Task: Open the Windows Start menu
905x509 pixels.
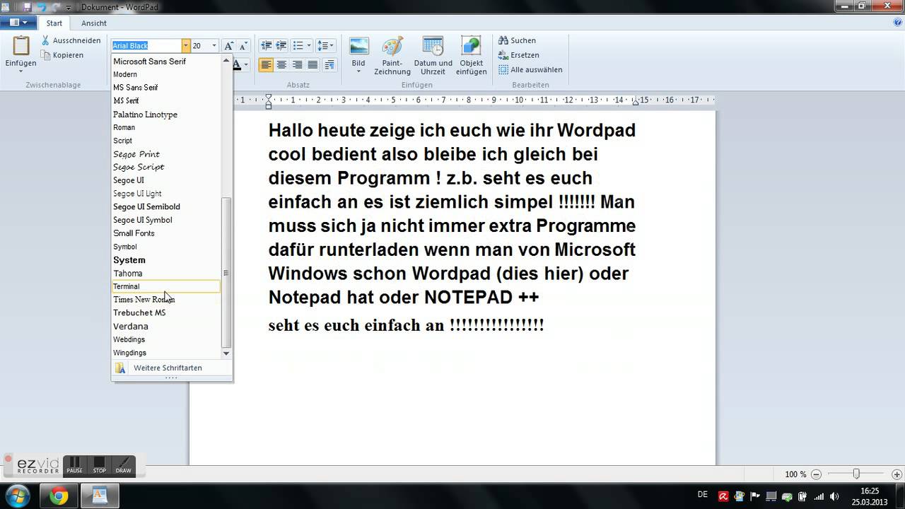Action: pyautogui.click(x=17, y=496)
